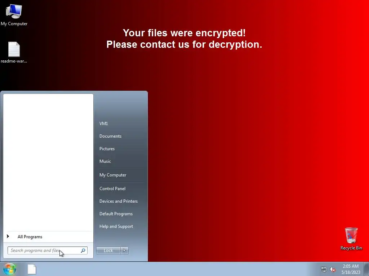Click the Windows Start orb
The image size is (369, 276).
coord(10,269)
